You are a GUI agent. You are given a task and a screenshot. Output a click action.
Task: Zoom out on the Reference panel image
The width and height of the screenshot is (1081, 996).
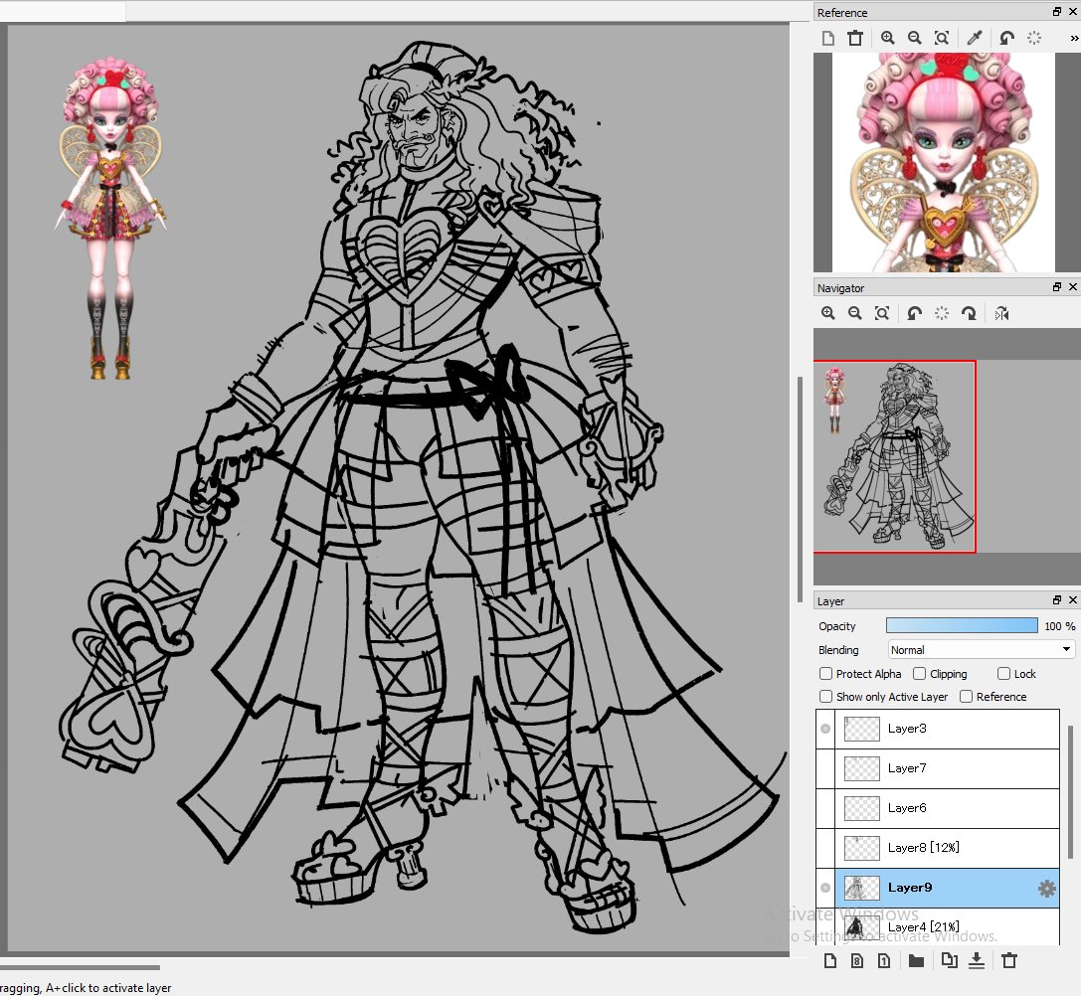915,38
